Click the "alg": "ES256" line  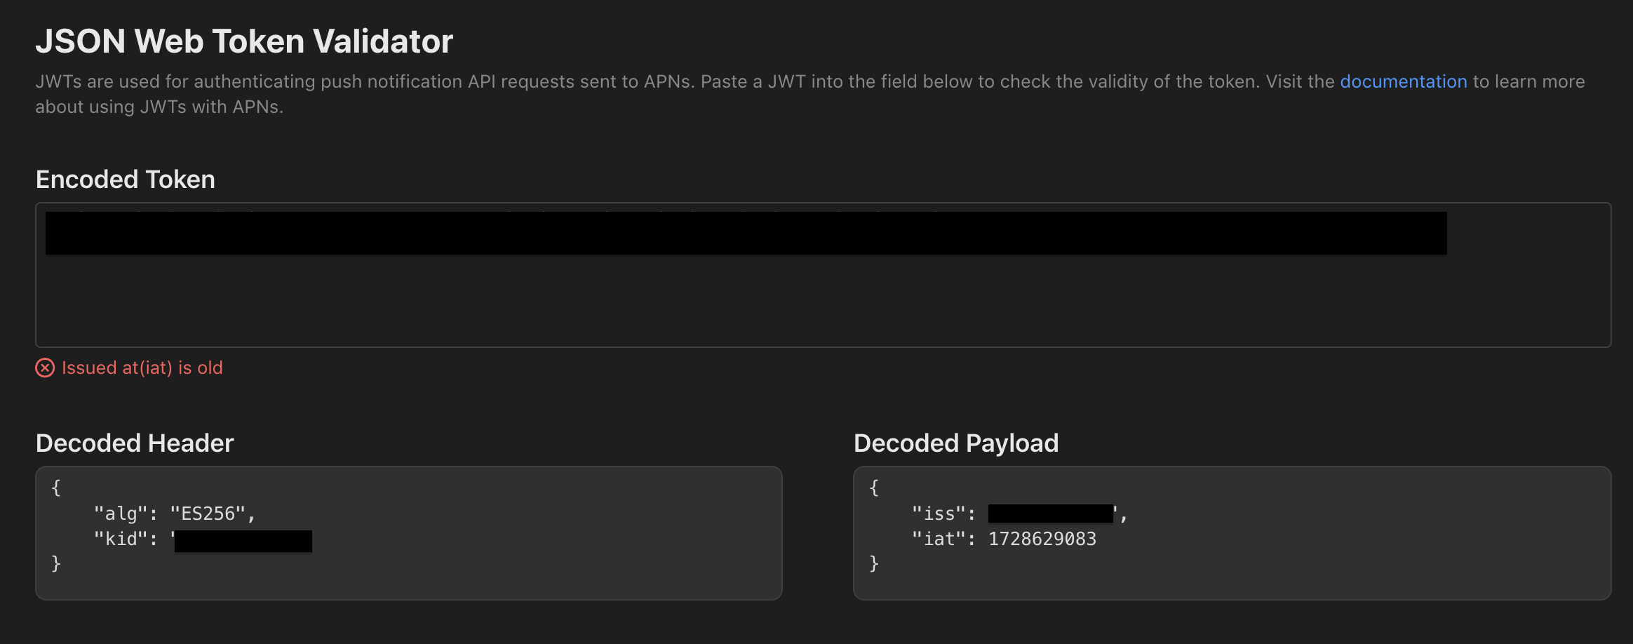coord(175,514)
